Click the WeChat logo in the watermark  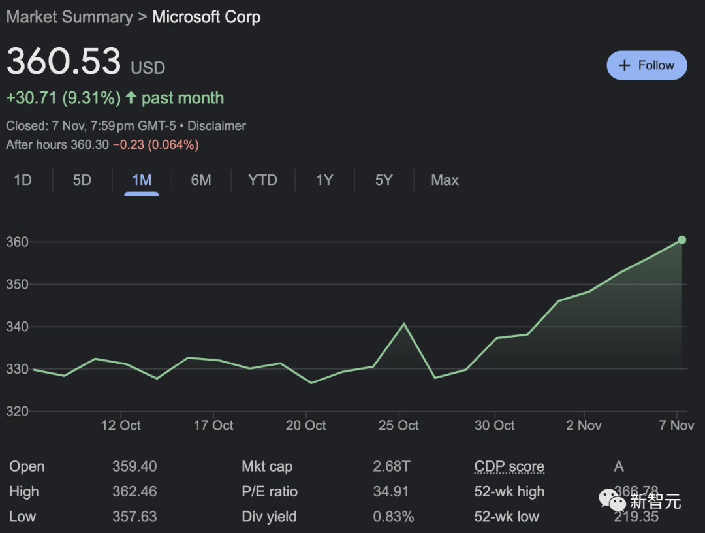pos(612,500)
